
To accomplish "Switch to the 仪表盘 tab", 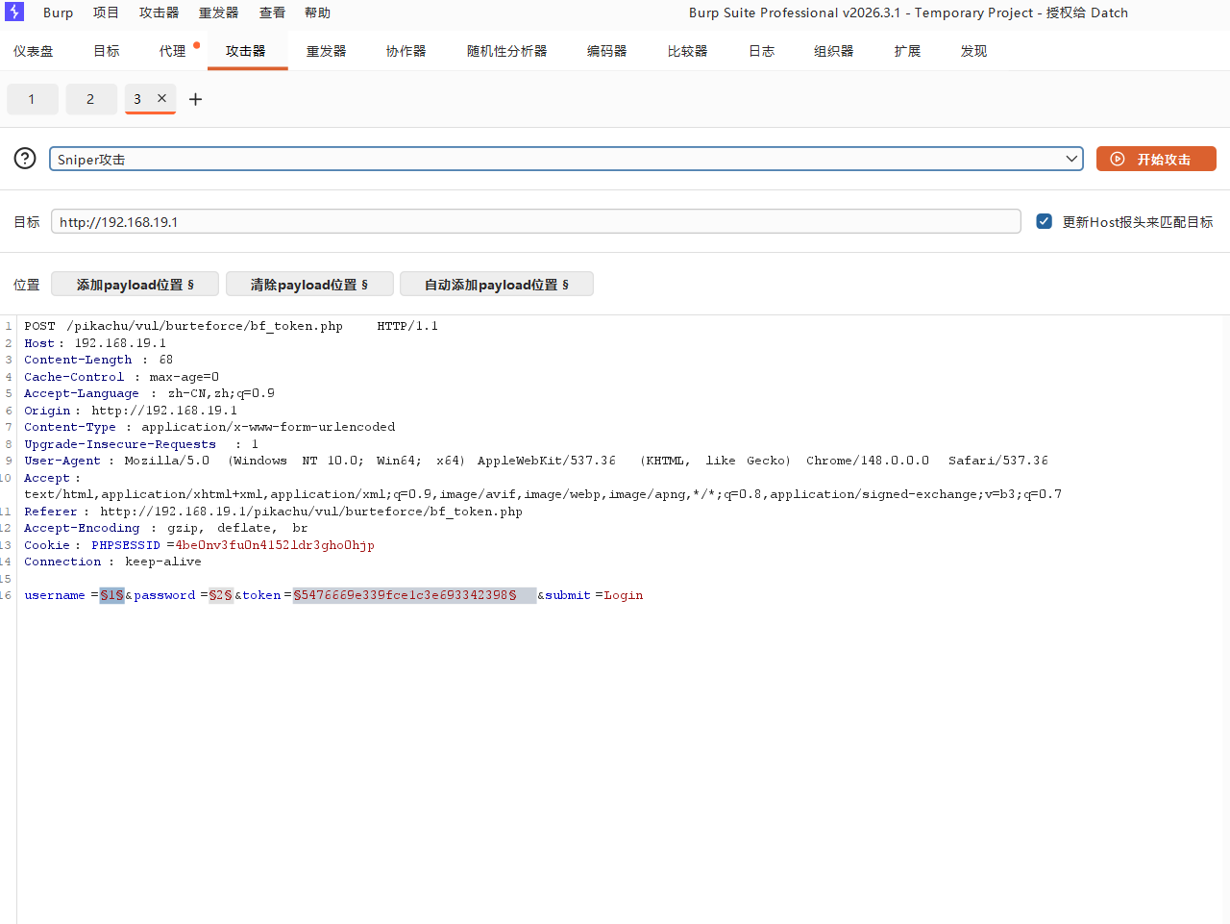I will [x=34, y=51].
